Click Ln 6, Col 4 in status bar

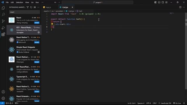131,103
